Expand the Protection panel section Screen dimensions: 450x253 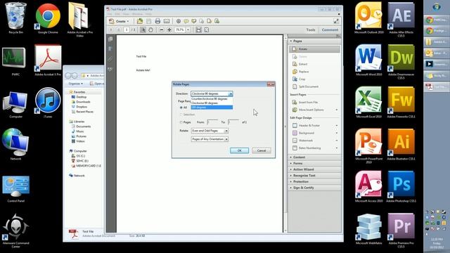(314, 181)
